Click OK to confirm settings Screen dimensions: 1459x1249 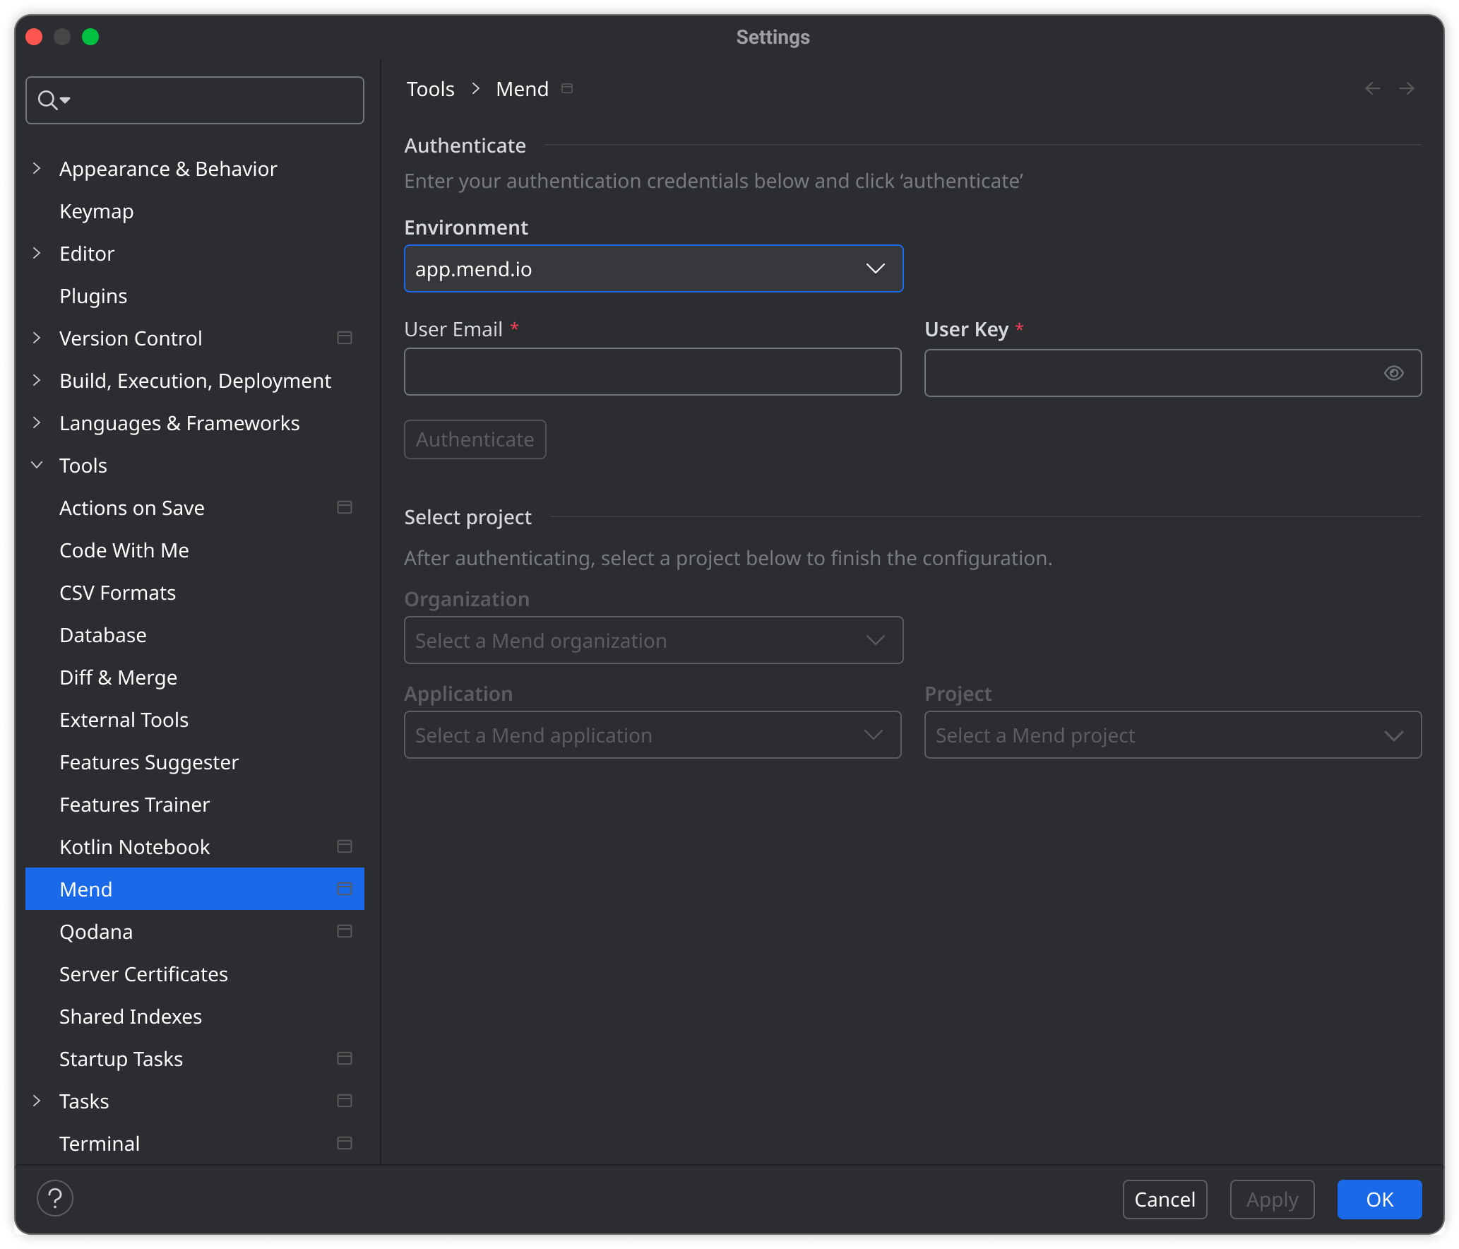point(1380,1200)
